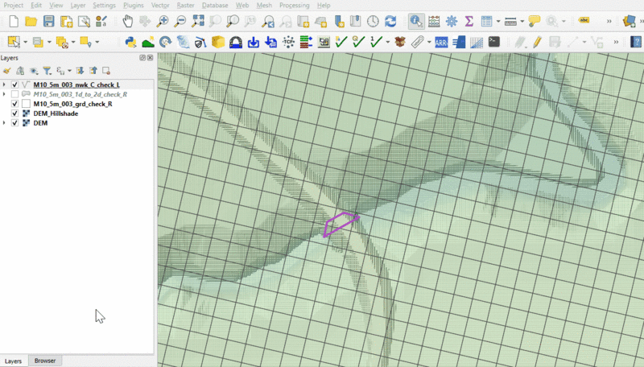644x367 pixels.
Task: Select the M10_5m_003_grd_check_R layer name
Action: point(72,104)
